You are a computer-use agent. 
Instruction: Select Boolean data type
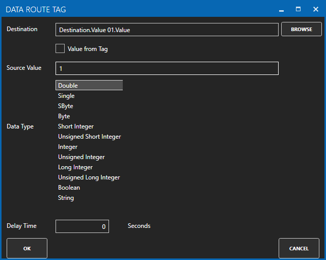coord(69,188)
